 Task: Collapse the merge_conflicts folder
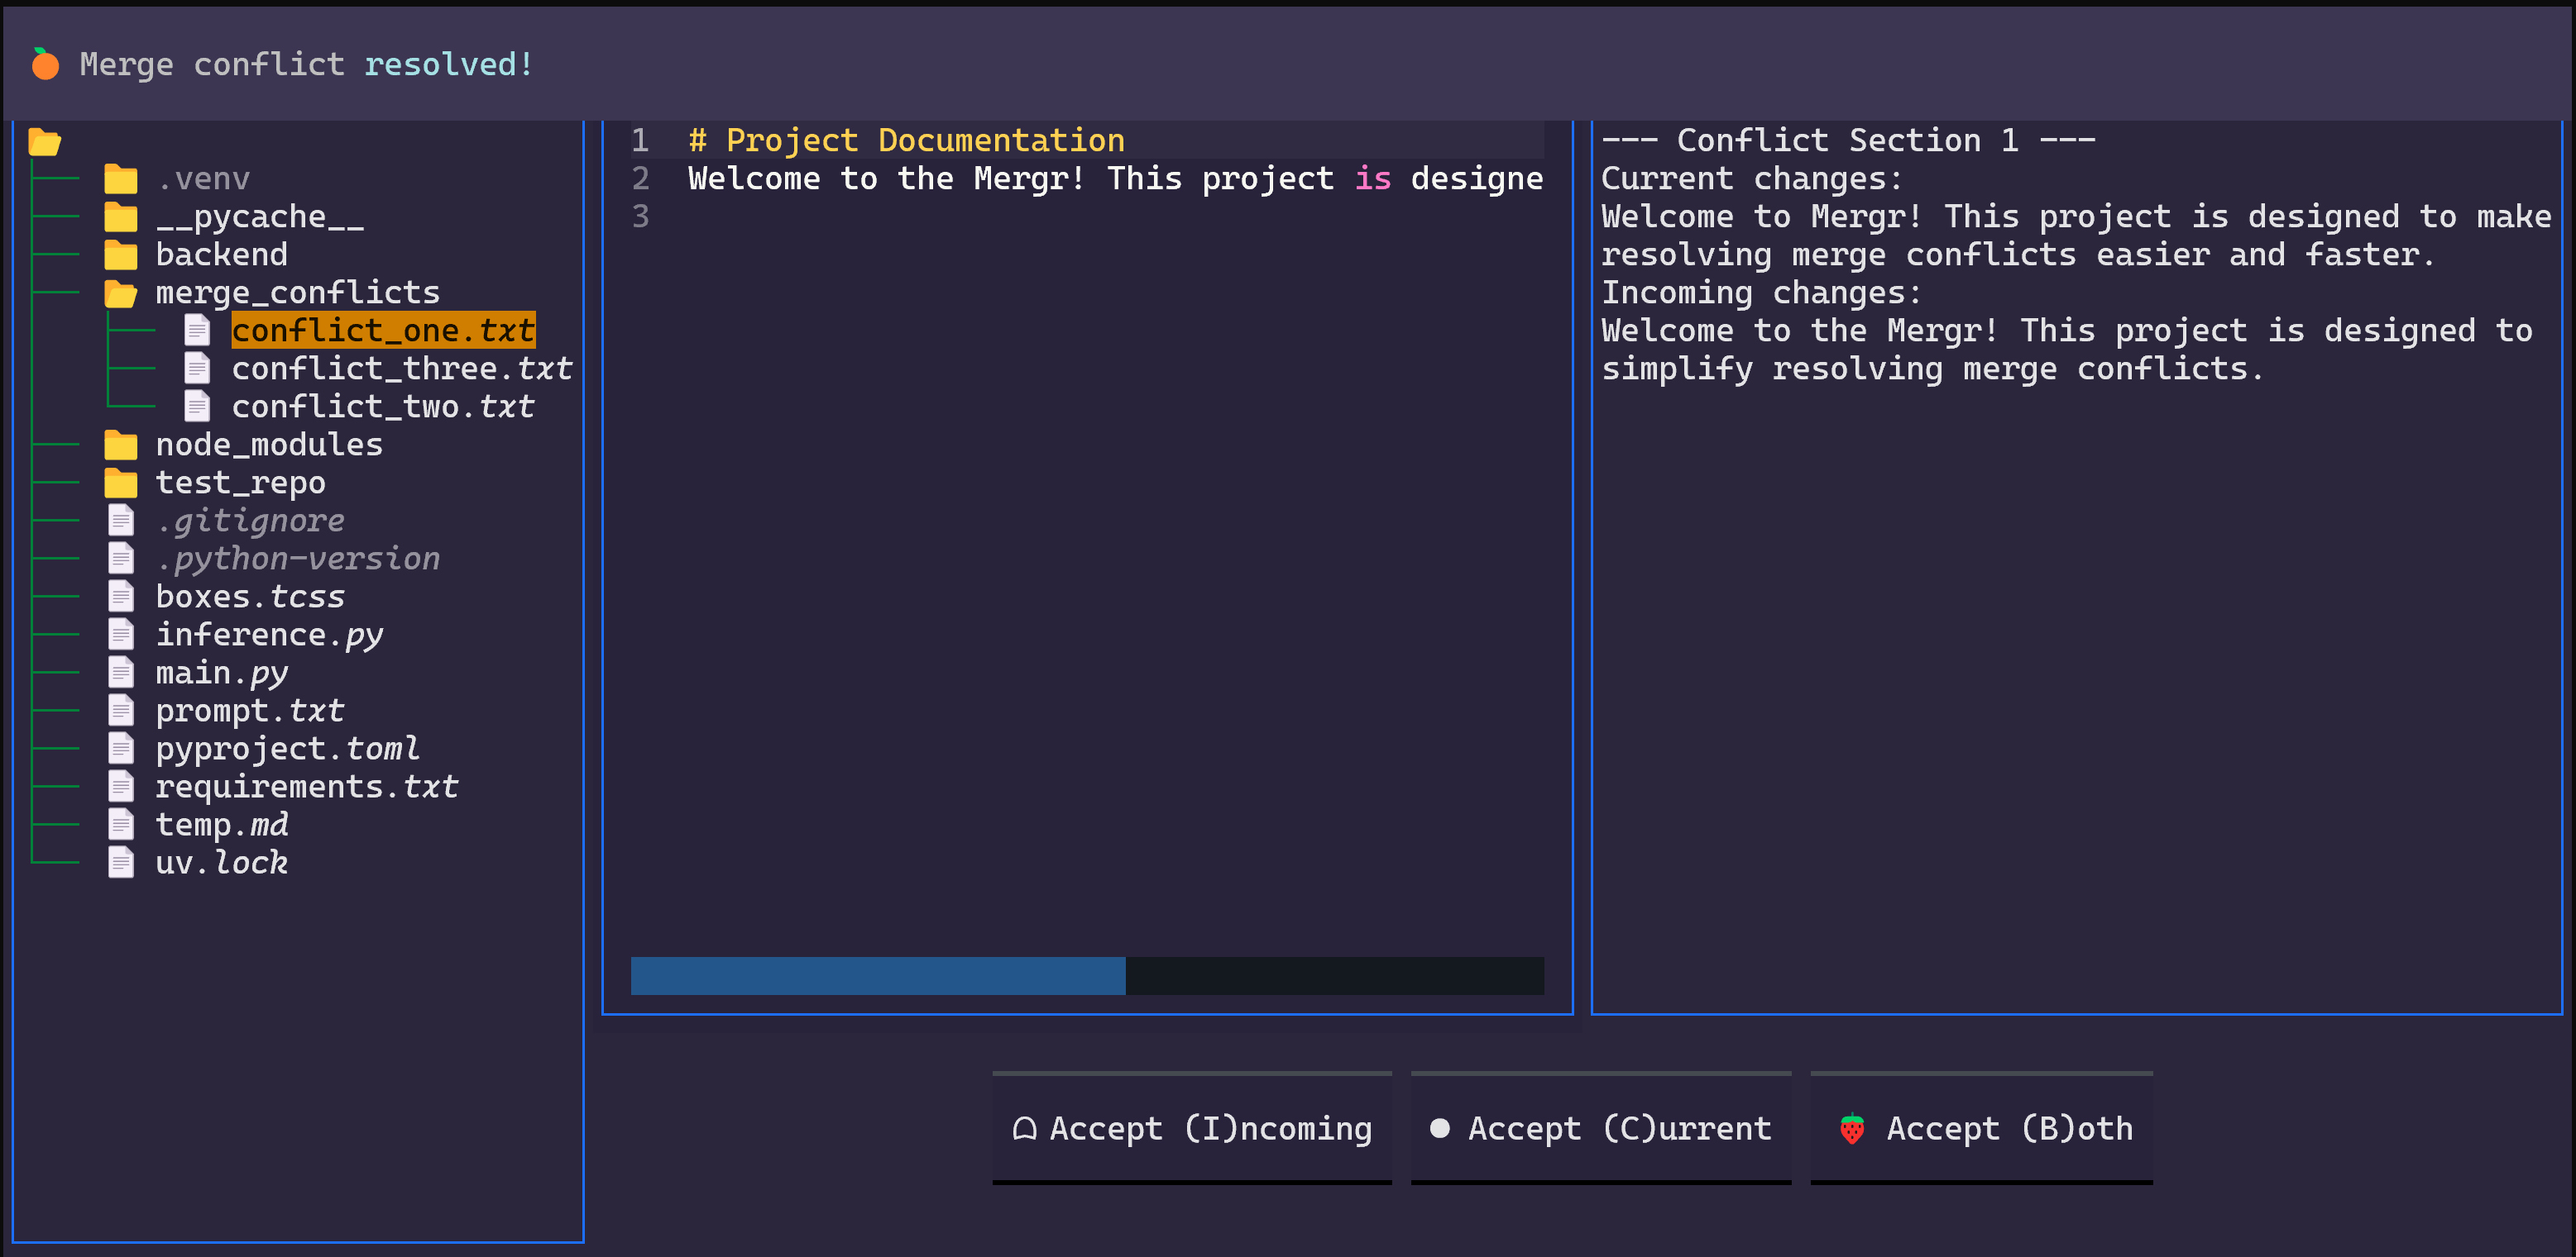tap(296, 293)
